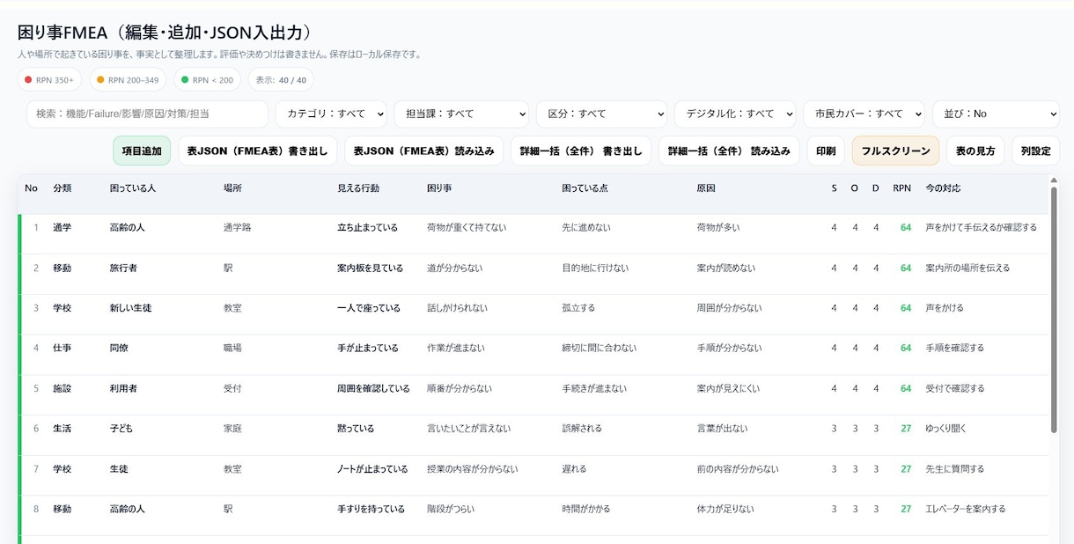Click 声をかけて手伝えるか確認する cell

click(x=982, y=227)
